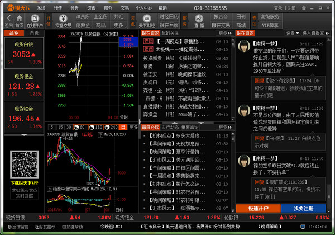Screen dimensions: 335x235
Task: Expand the instrument list down arrow
Action: pyautogui.click(x=24, y=135)
